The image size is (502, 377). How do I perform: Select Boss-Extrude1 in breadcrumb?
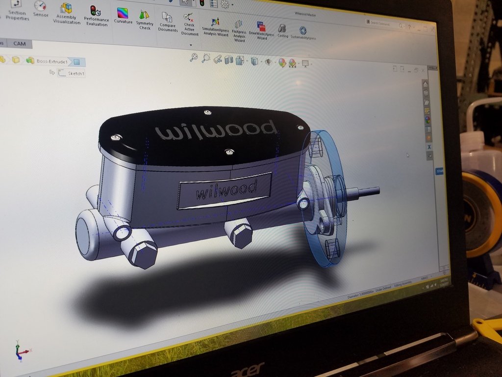pyautogui.click(x=52, y=61)
